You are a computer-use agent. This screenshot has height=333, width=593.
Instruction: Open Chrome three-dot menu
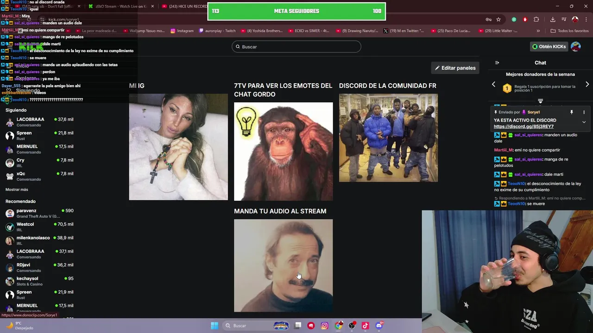click(x=586, y=19)
